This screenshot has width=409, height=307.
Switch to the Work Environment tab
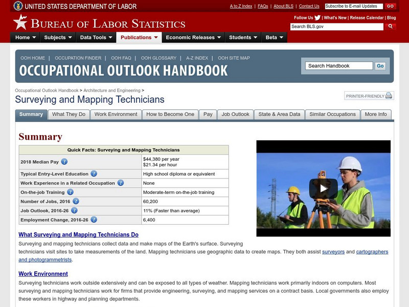[116, 114]
